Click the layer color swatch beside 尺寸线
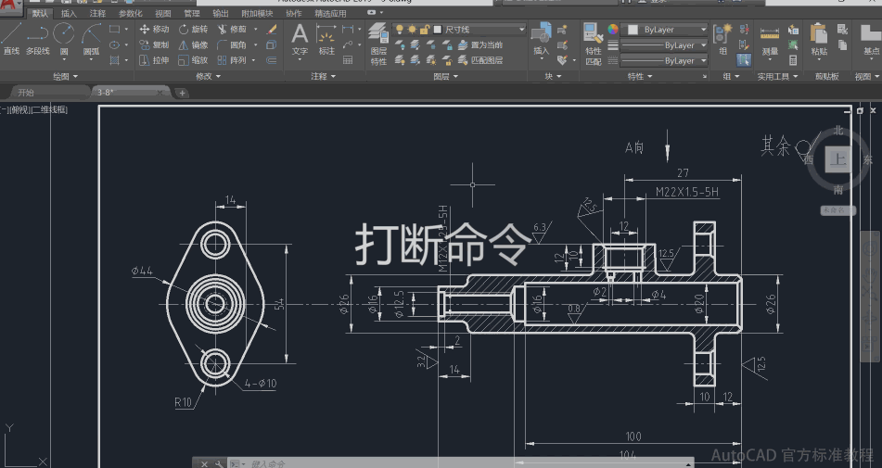Screen dimensions: 882x468 tap(438, 30)
